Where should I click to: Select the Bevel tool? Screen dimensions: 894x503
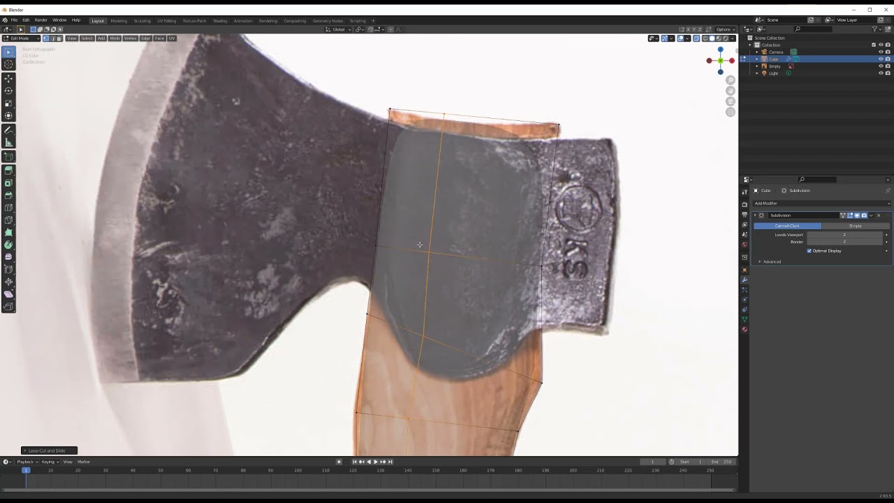click(8, 195)
